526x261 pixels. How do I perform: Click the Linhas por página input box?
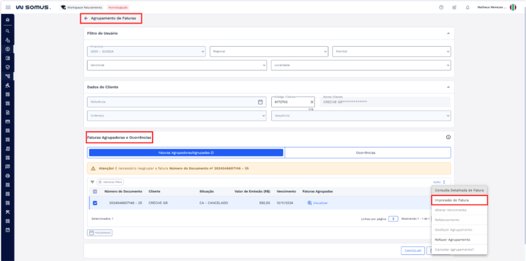point(393,219)
